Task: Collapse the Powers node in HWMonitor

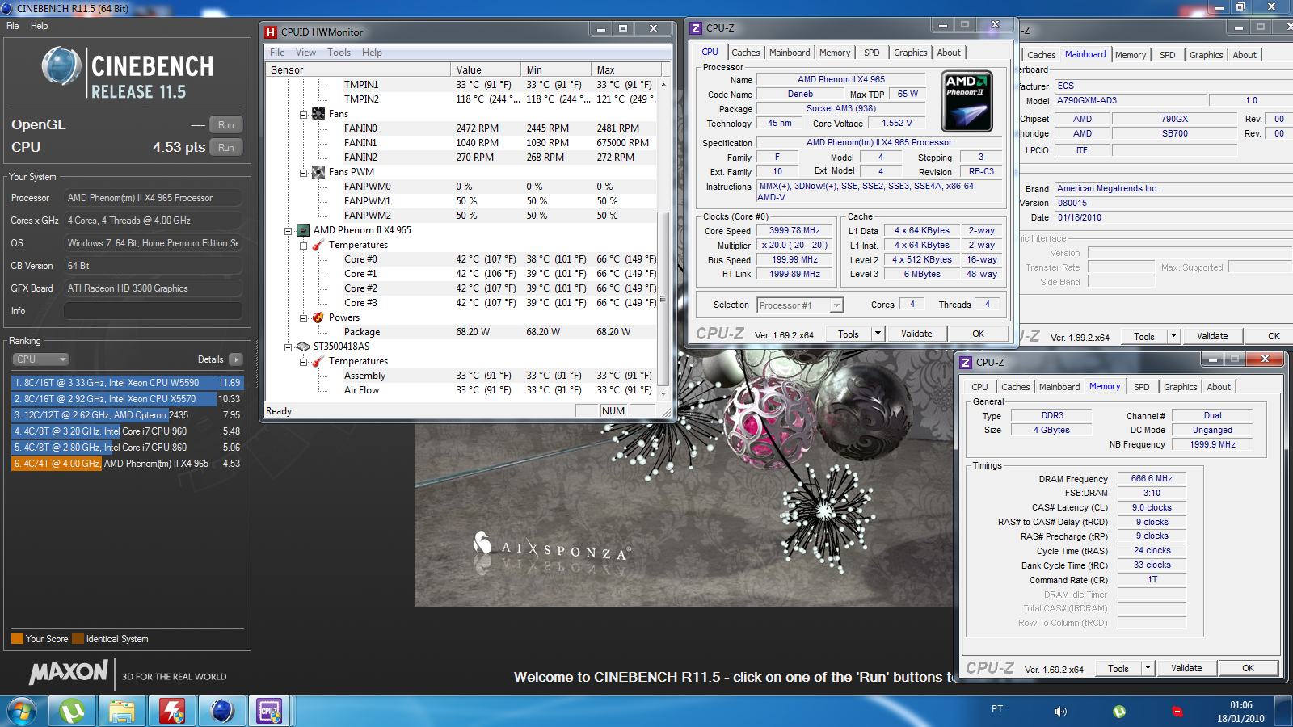Action: coord(303,318)
